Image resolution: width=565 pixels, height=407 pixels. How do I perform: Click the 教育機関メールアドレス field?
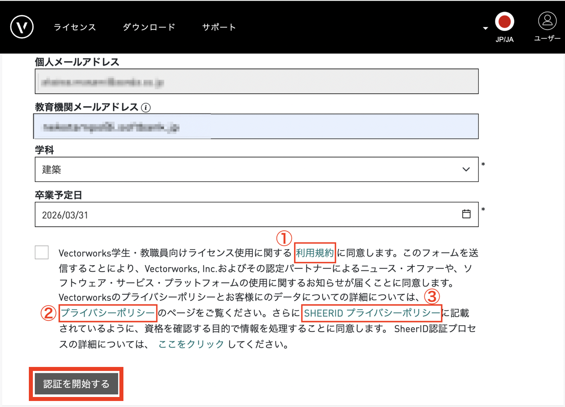pyautogui.click(x=256, y=127)
